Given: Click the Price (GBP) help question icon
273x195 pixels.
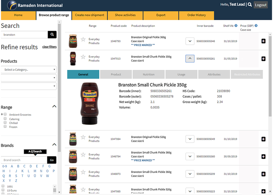Looking at the screenshot, I should click(256, 26).
